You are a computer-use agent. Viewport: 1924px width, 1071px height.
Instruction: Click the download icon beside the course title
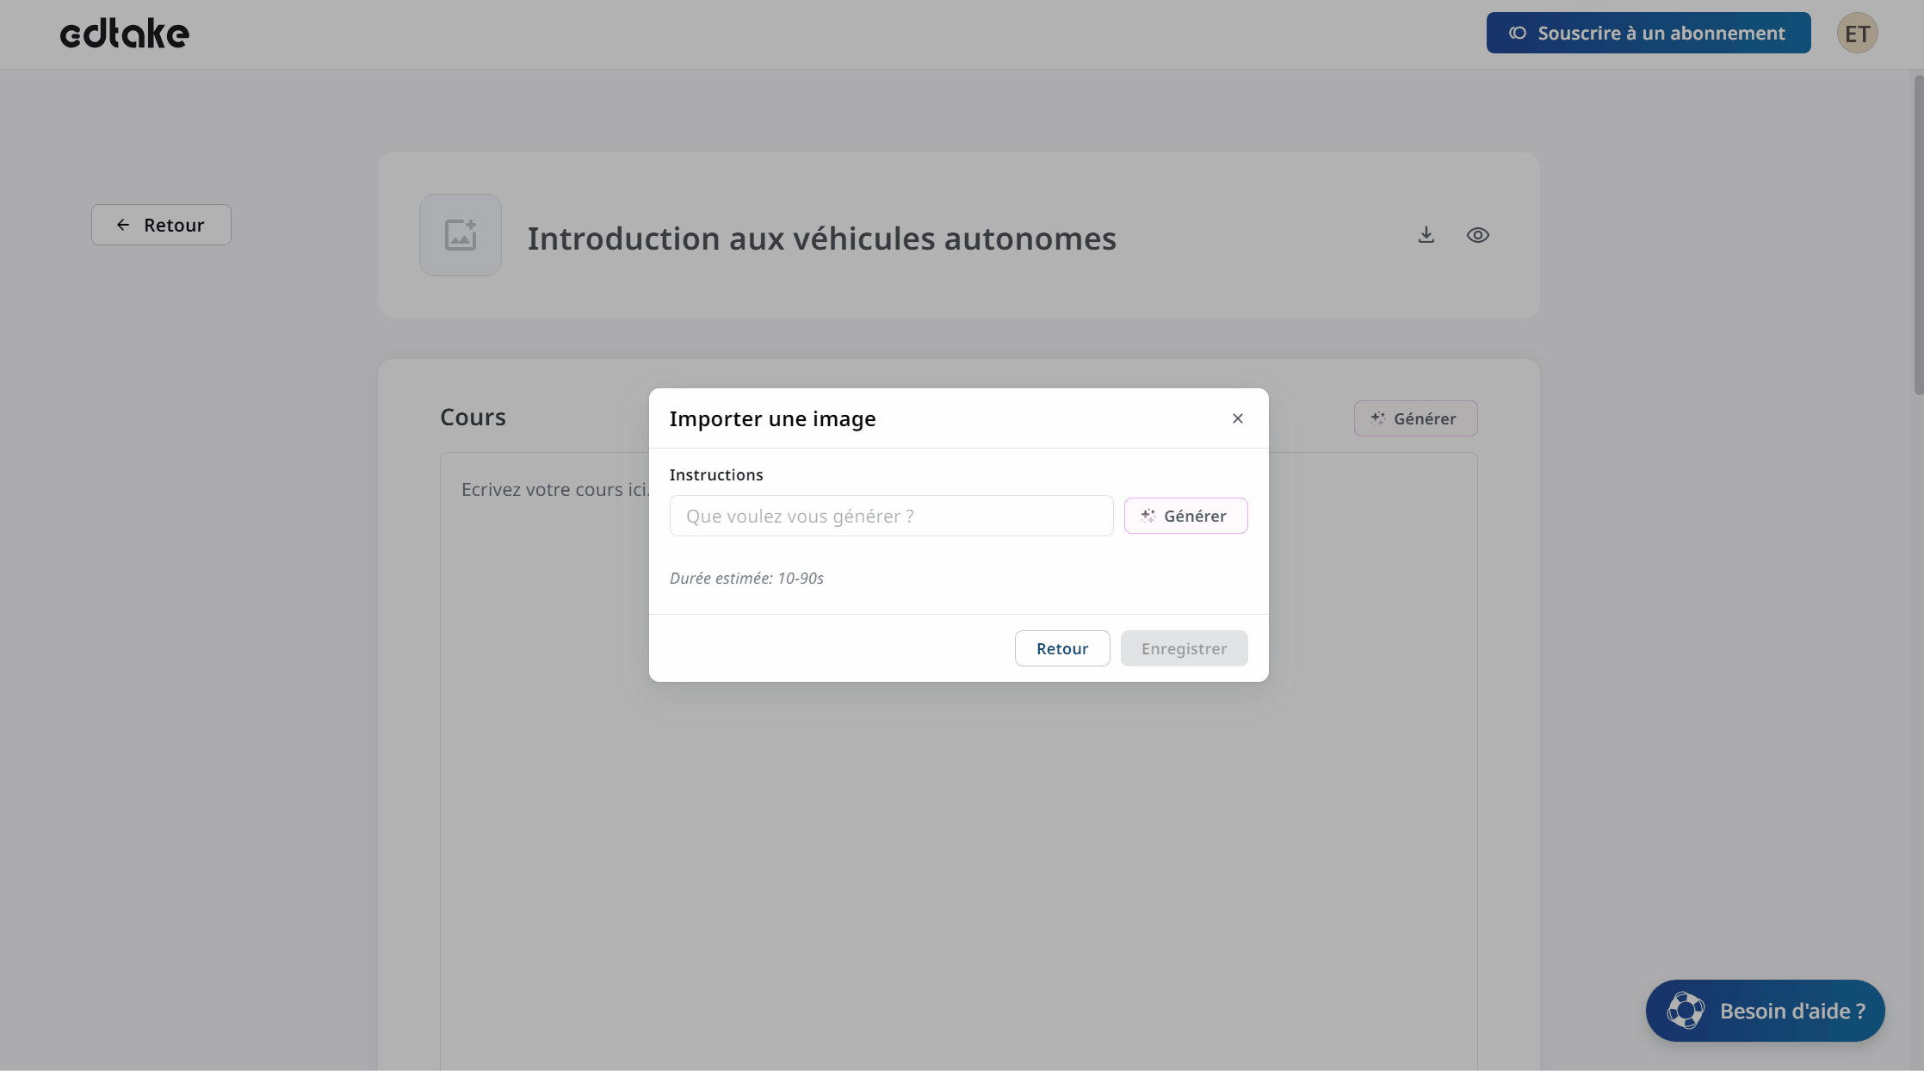[x=1426, y=235]
